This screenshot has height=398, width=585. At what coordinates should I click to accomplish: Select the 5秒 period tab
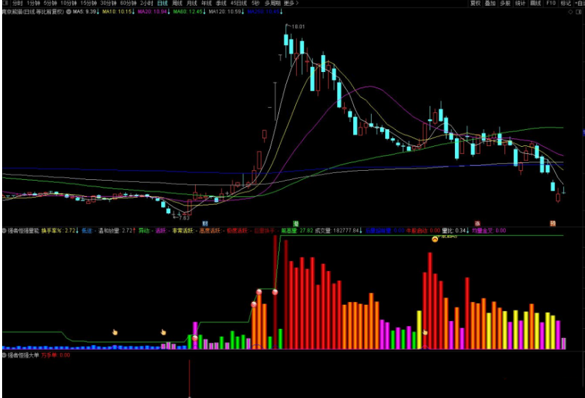(x=255, y=3)
